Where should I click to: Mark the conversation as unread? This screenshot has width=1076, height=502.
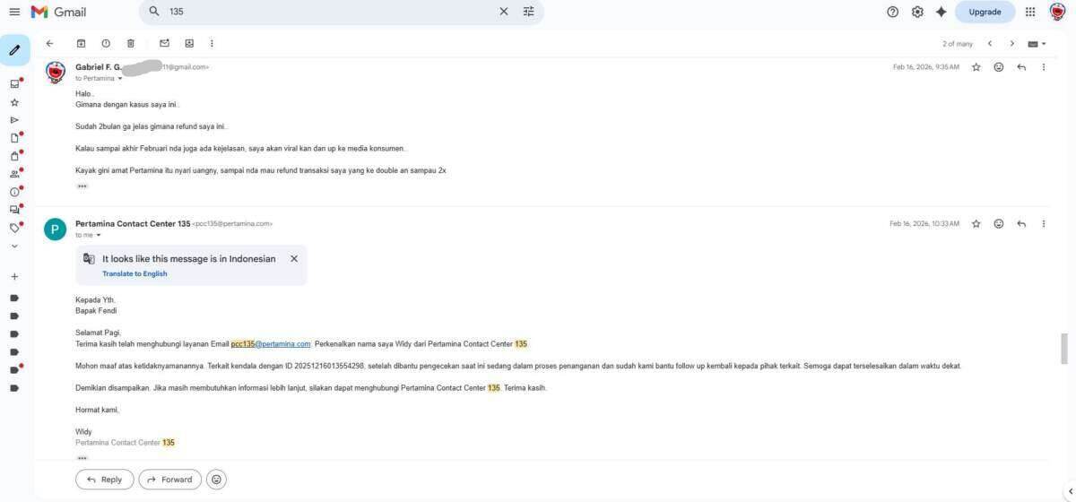tap(164, 43)
